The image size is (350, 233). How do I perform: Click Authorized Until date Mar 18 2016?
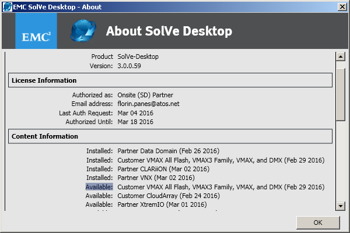tap(135, 122)
